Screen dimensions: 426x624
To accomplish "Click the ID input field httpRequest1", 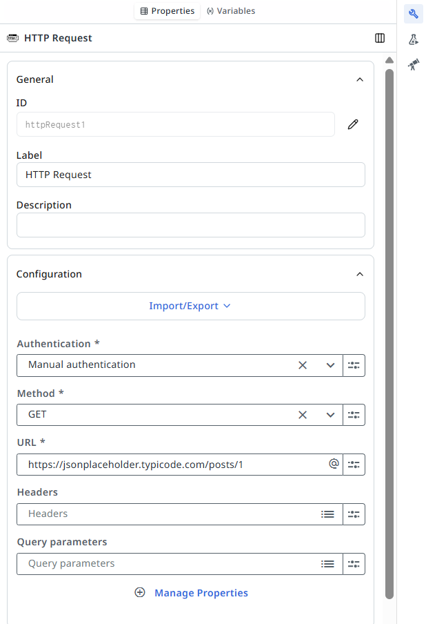I will point(176,124).
